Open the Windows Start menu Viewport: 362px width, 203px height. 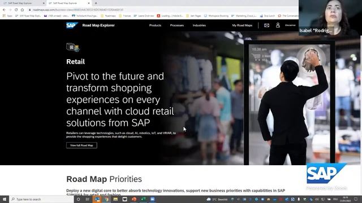[5, 199]
